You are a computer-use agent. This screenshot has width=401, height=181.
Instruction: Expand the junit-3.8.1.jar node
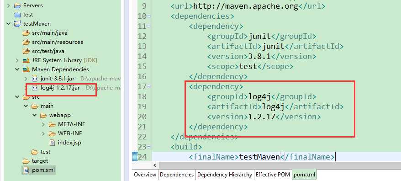tap(26, 79)
